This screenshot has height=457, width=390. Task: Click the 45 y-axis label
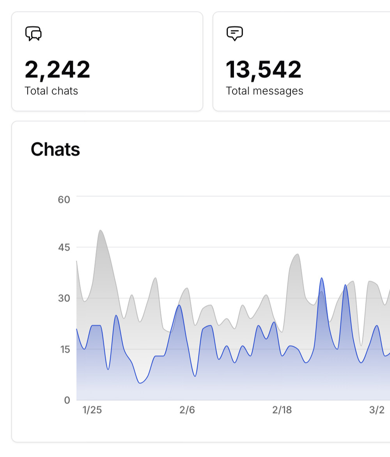coord(64,247)
